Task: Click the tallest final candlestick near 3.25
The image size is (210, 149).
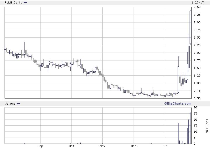Action: (x=190, y=27)
